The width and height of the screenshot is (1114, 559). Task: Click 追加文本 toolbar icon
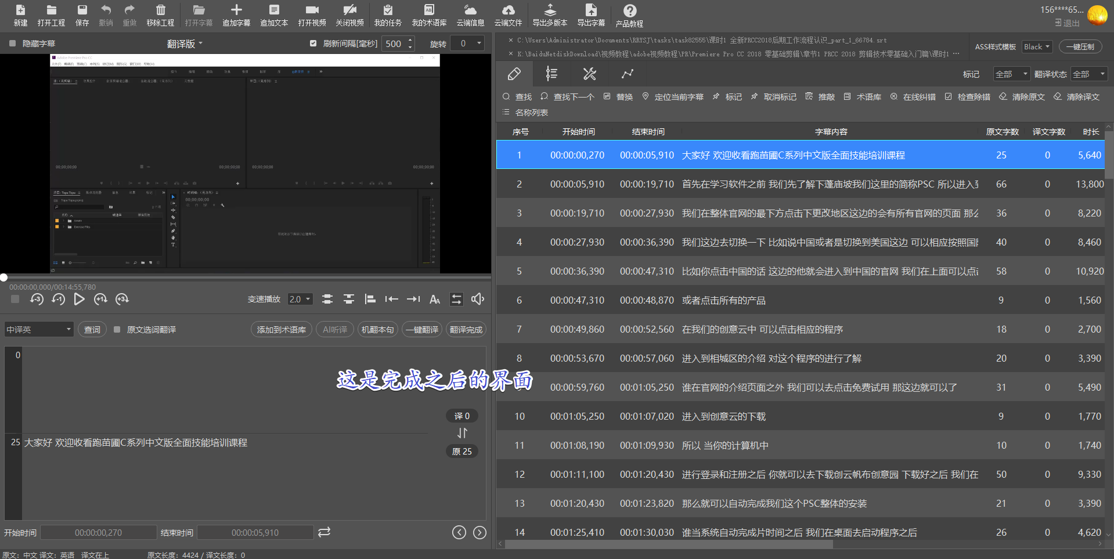pos(274,16)
